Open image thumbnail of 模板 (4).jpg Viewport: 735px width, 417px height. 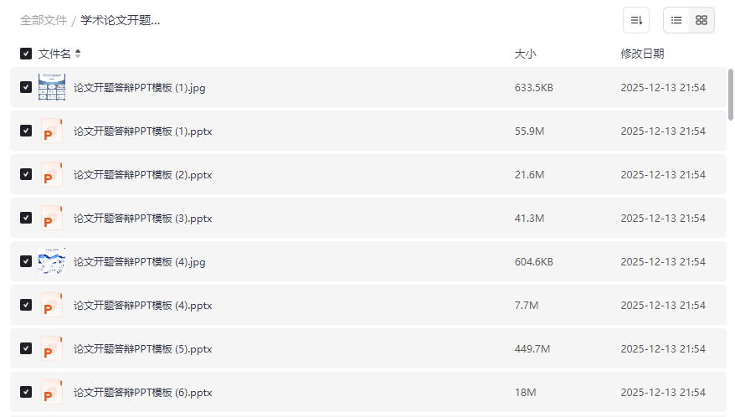click(x=52, y=261)
